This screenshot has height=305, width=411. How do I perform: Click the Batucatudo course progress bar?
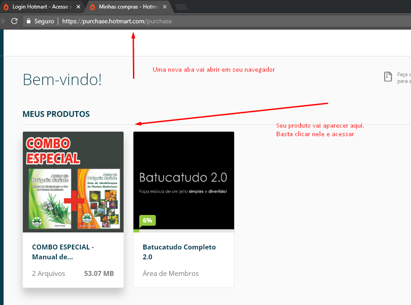point(184,231)
